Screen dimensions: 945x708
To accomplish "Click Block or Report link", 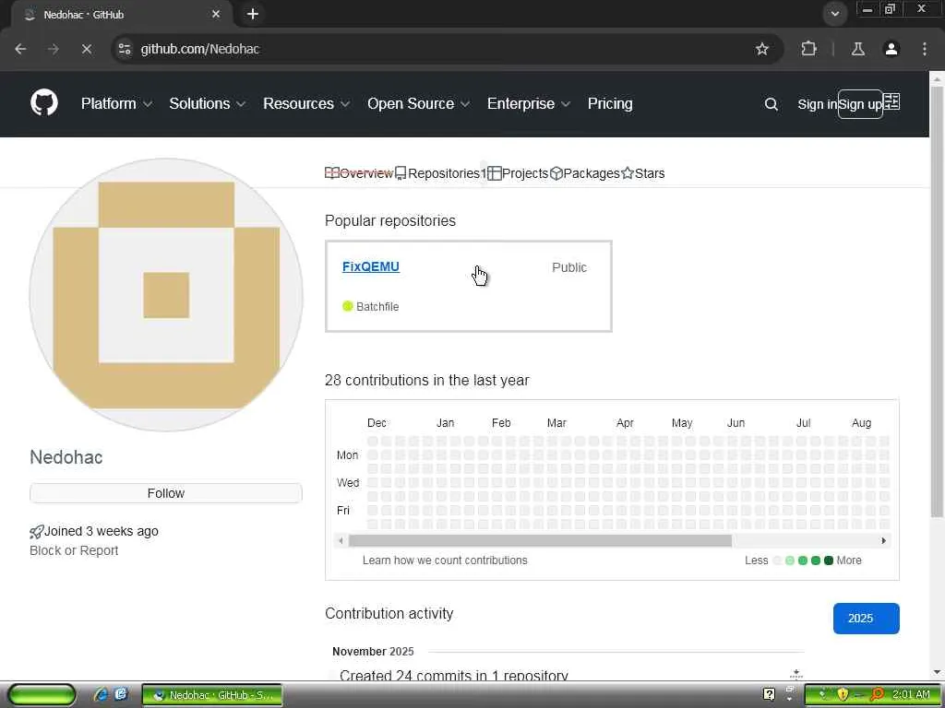I will [x=74, y=551].
